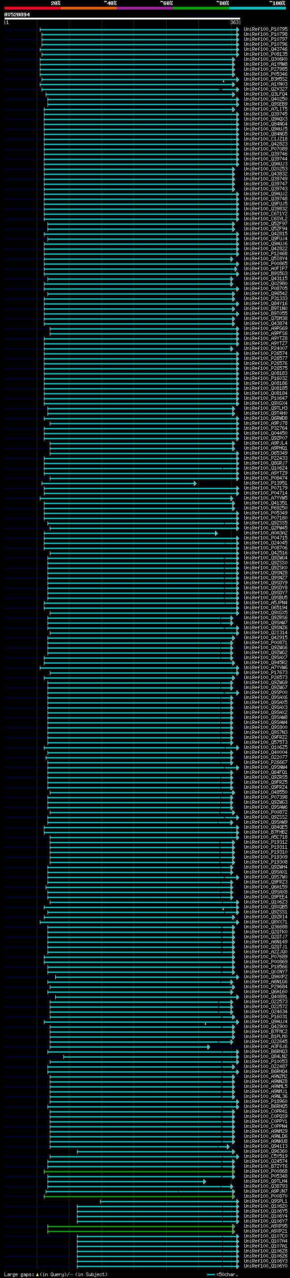The height and width of the screenshot is (1278, 290).
Task: Click the red 20% identity legend segment
Action: pyautogui.click(x=32, y=8)
